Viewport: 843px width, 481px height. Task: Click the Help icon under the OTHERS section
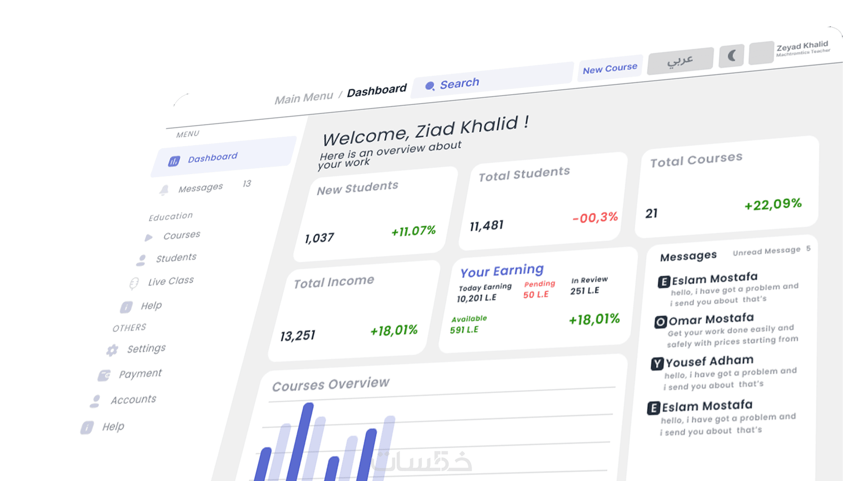pos(87,427)
